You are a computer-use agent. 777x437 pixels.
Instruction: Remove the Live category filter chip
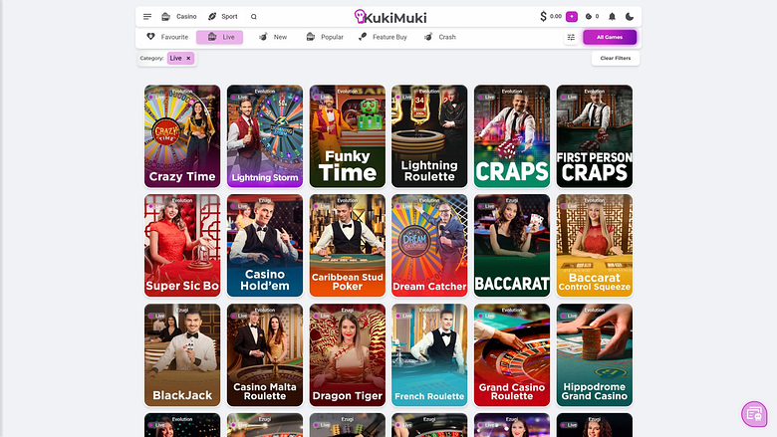tap(188, 59)
